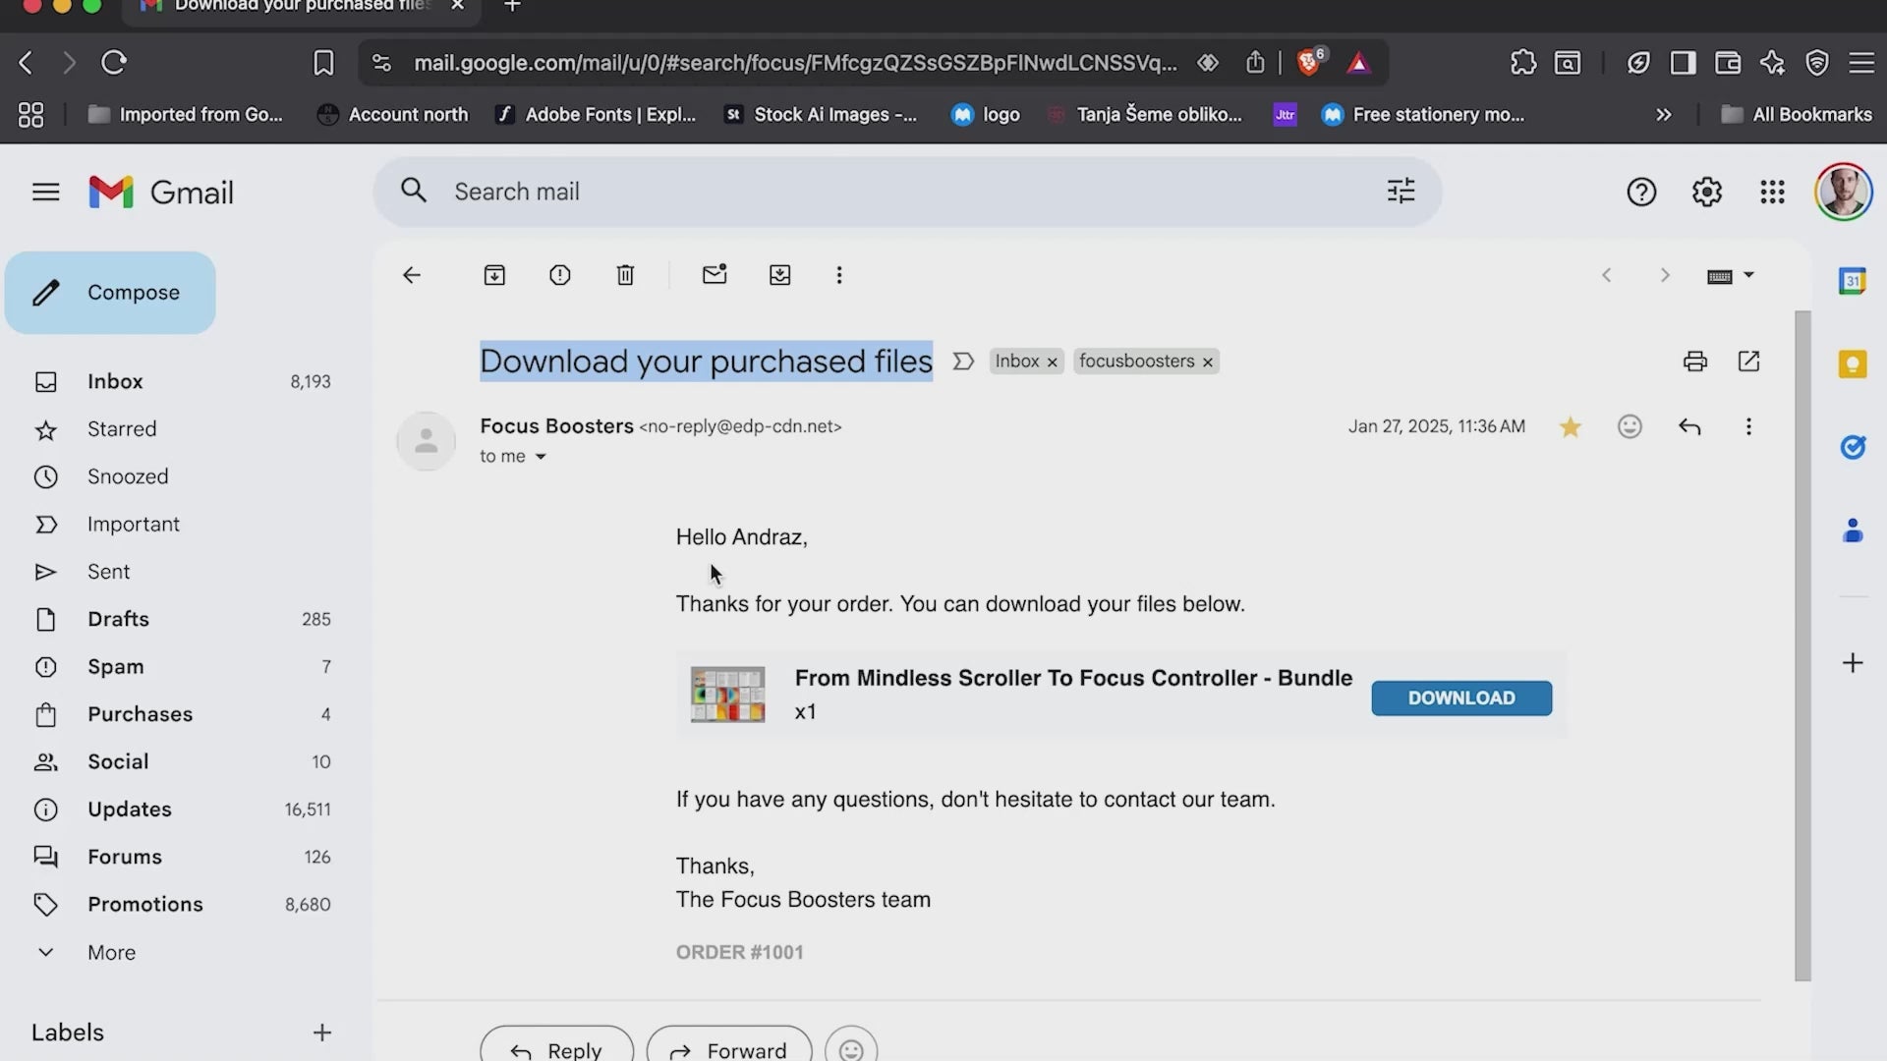Open the Purchases folder in the sidebar
Viewport: 1887px width, 1061px height.
click(x=140, y=714)
